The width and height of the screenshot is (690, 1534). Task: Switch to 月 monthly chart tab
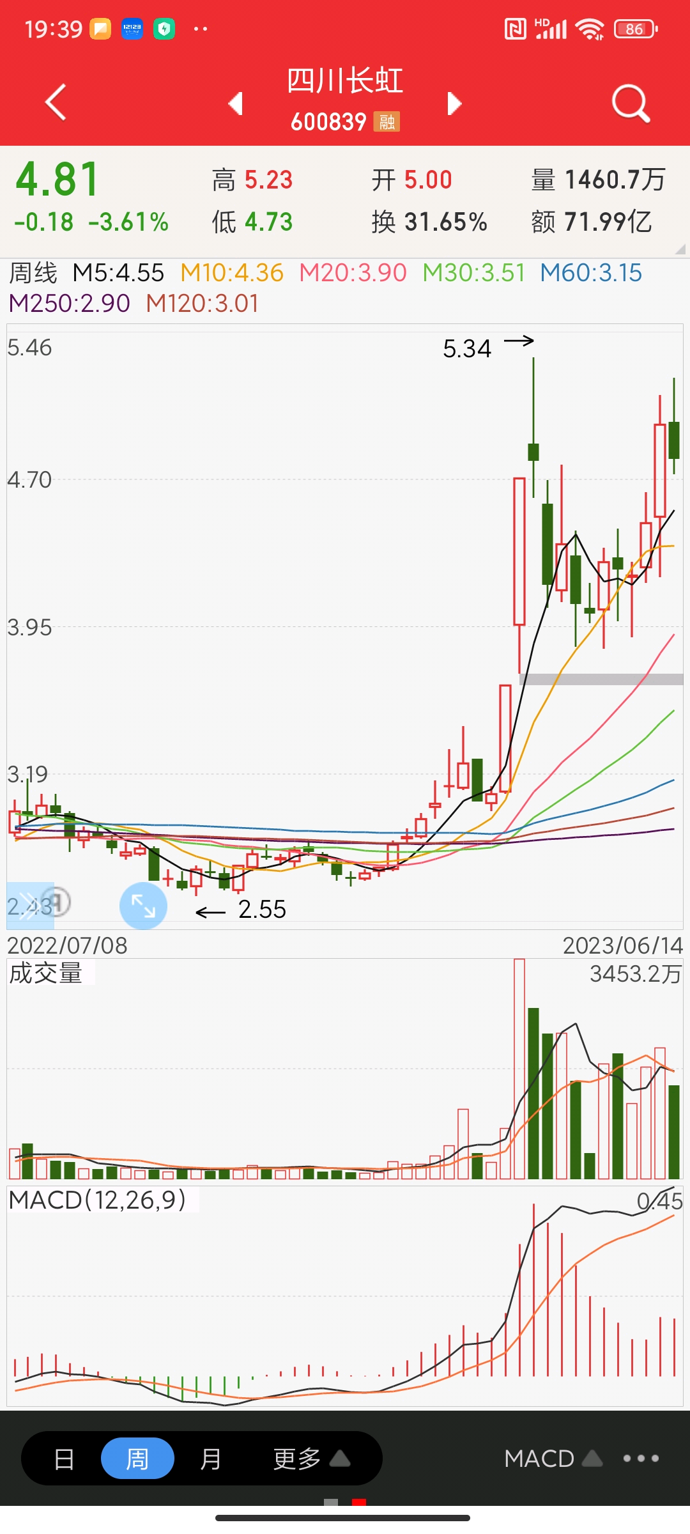tap(211, 1459)
